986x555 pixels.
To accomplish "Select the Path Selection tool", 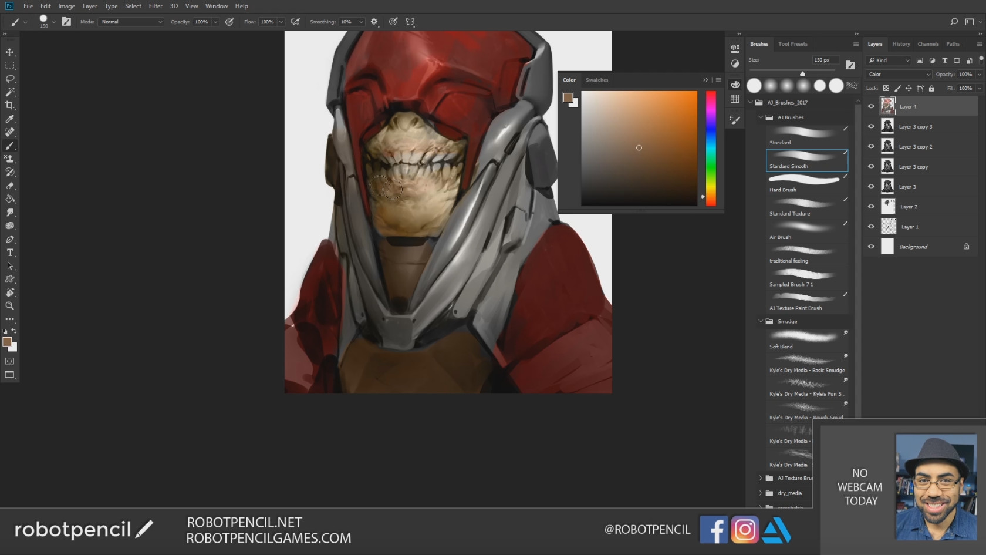I will click(x=10, y=266).
